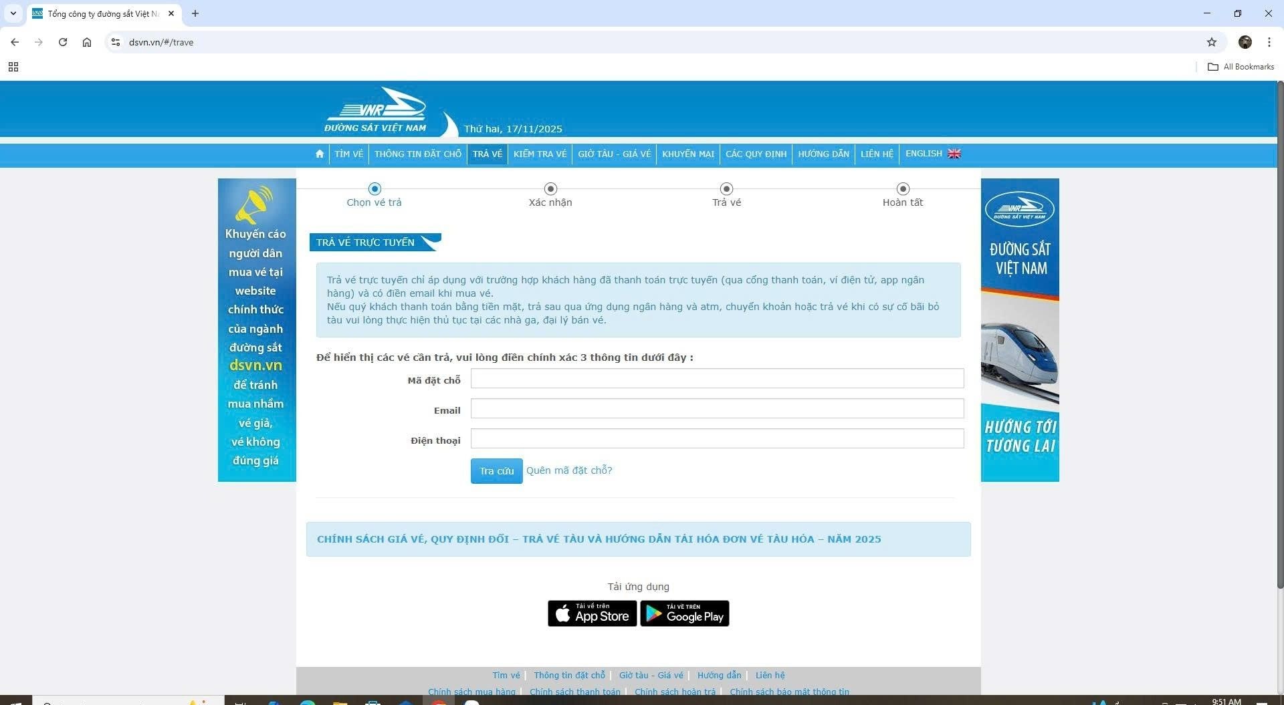The height and width of the screenshot is (705, 1284).
Task: Open the tab search dropdown arrow
Action: click(13, 13)
